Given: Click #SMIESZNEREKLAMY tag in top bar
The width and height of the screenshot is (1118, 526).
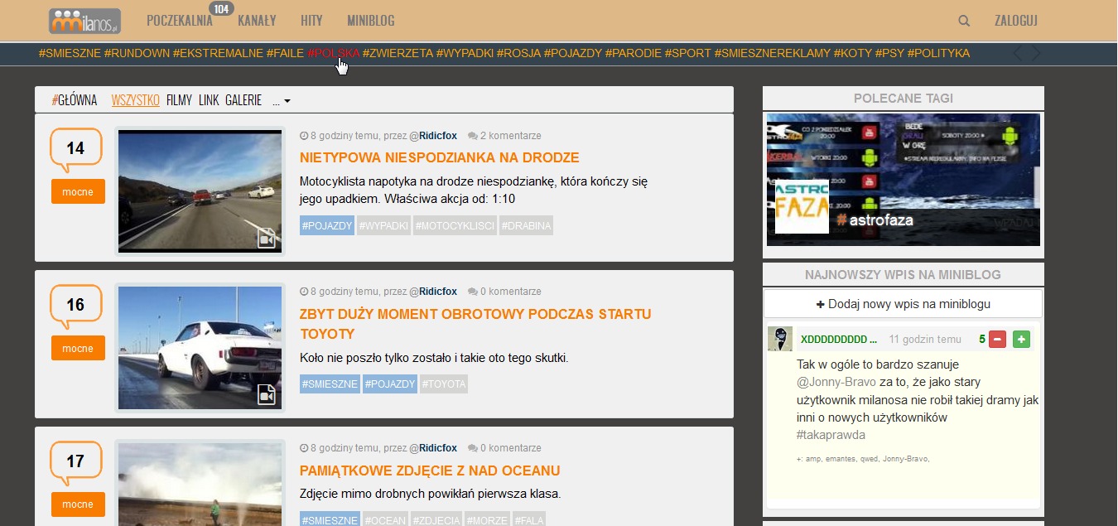Looking at the screenshot, I should click(773, 53).
